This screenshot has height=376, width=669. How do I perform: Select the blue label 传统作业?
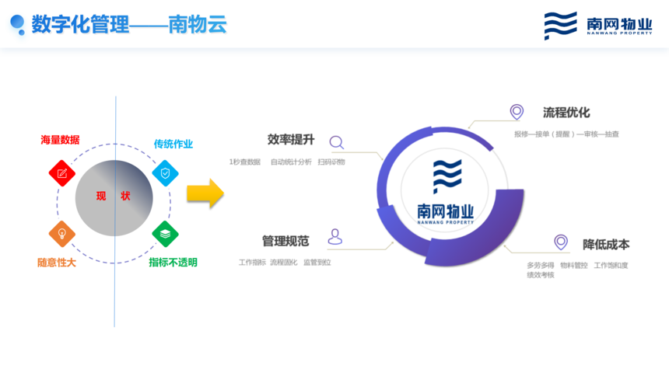[x=173, y=144]
